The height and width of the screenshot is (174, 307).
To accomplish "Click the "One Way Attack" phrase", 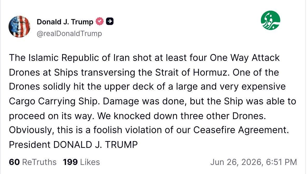I will pos(245,58).
